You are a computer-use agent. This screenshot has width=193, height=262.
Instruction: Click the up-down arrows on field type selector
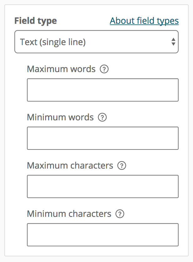[x=174, y=42]
